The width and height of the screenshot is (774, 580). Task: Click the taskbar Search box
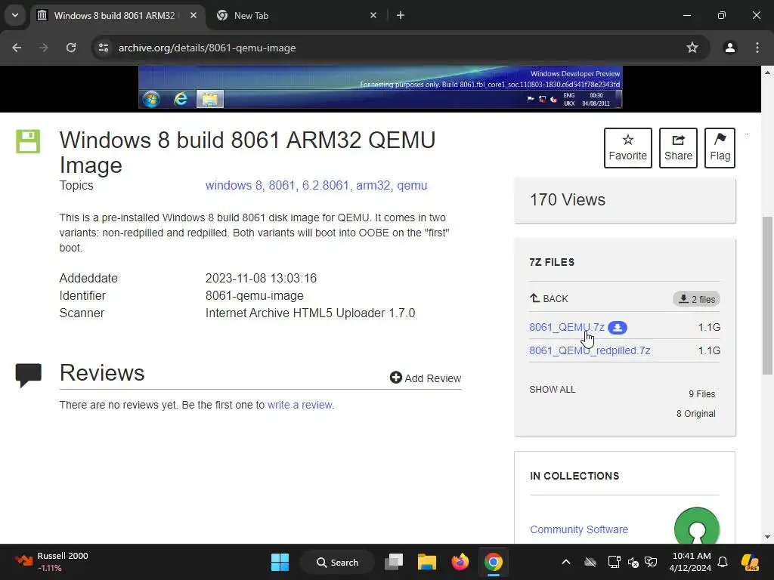[x=338, y=562]
